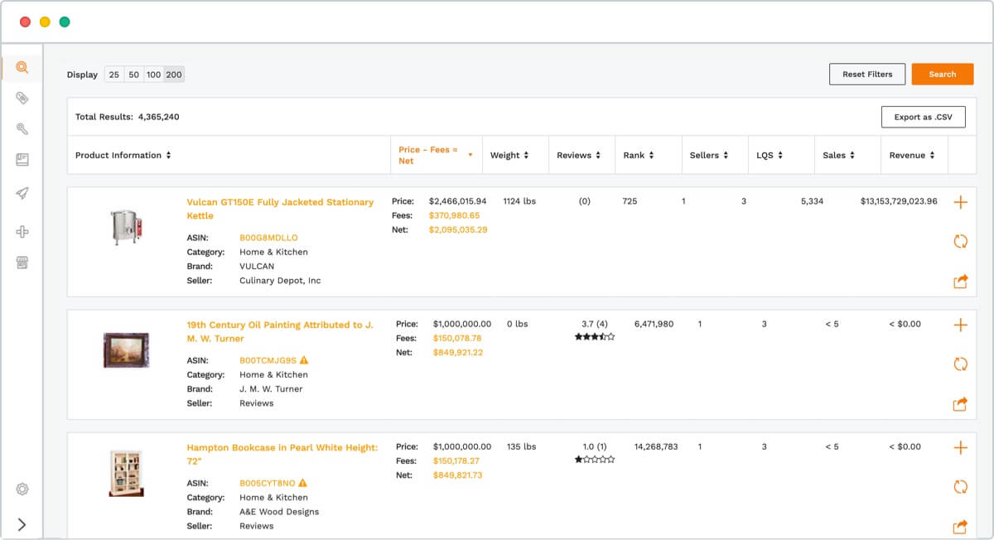Image resolution: width=994 pixels, height=540 pixels.
Task: Click the price $2,466,015.94
Action: [x=457, y=201]
